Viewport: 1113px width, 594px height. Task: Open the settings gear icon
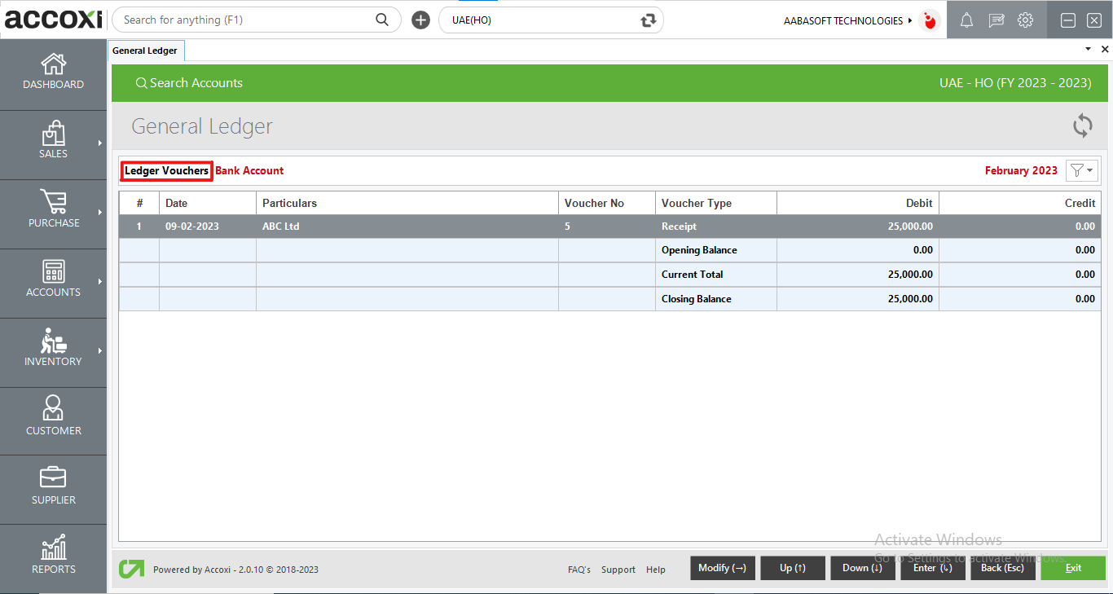pos(1025,20)
